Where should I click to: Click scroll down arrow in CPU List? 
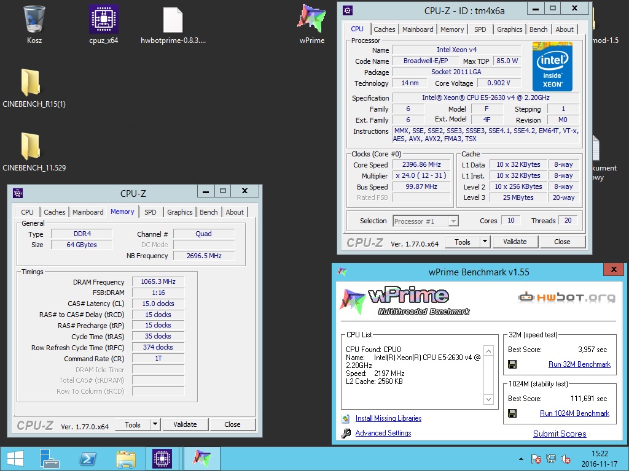click(x=488, y=399)
